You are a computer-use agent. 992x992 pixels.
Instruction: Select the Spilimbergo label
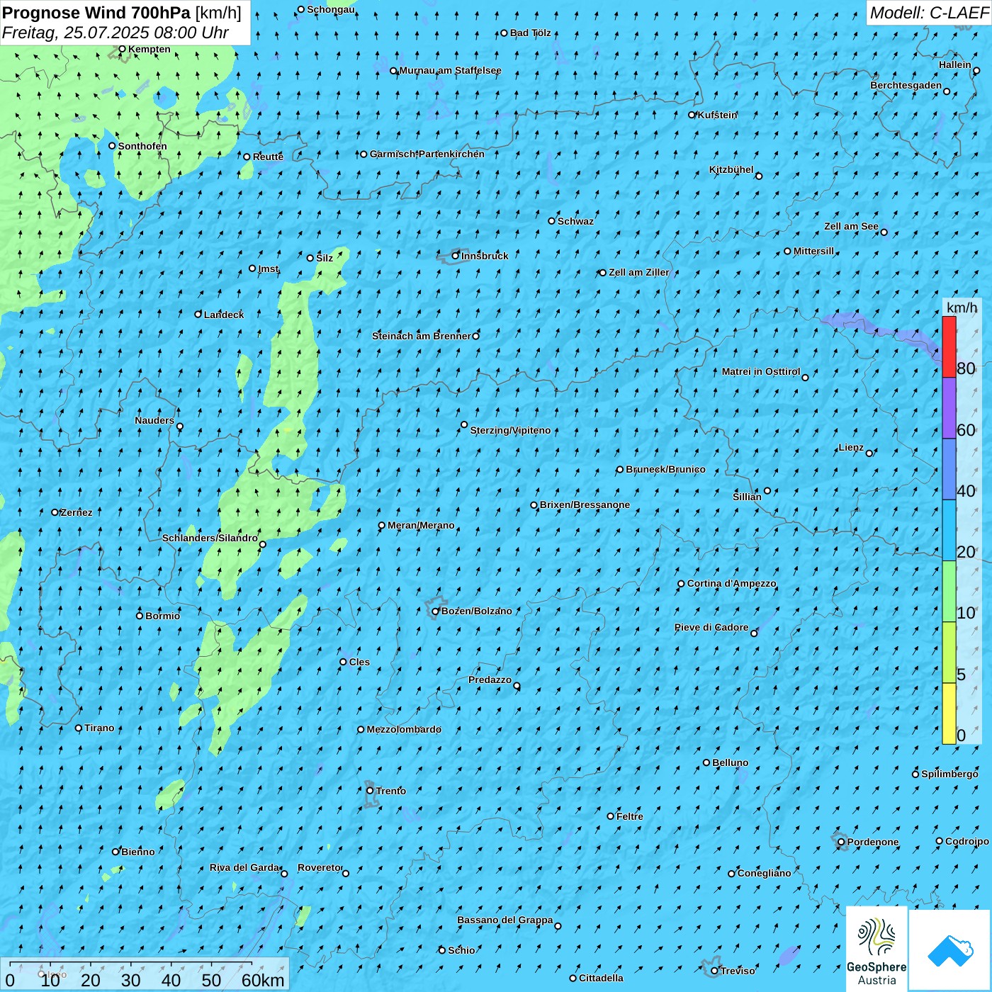(x=949, y=774)
